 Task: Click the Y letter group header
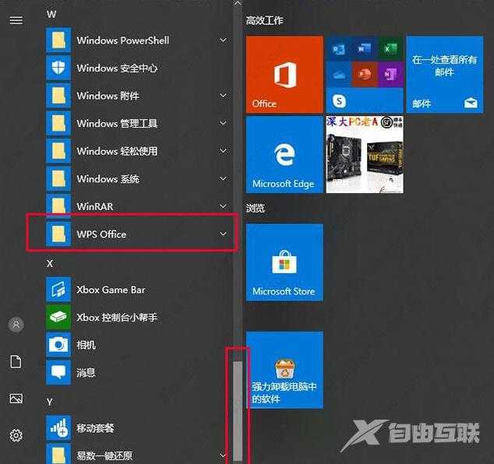coord(49,402)
